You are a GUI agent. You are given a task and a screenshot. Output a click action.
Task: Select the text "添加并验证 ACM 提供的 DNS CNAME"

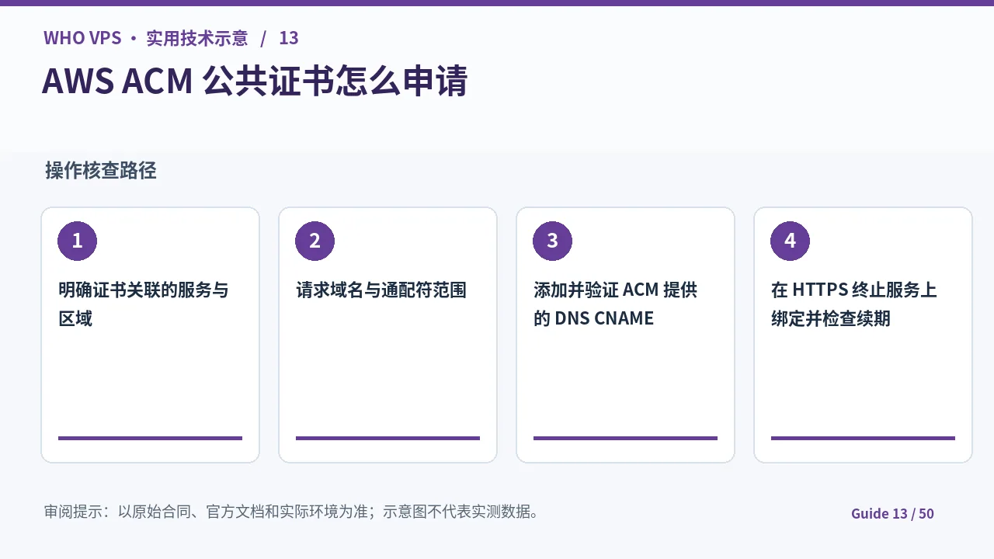[616, 304]
